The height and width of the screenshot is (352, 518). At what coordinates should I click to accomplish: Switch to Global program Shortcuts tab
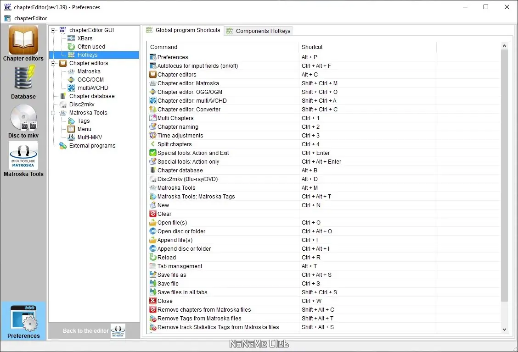(183, 30)
